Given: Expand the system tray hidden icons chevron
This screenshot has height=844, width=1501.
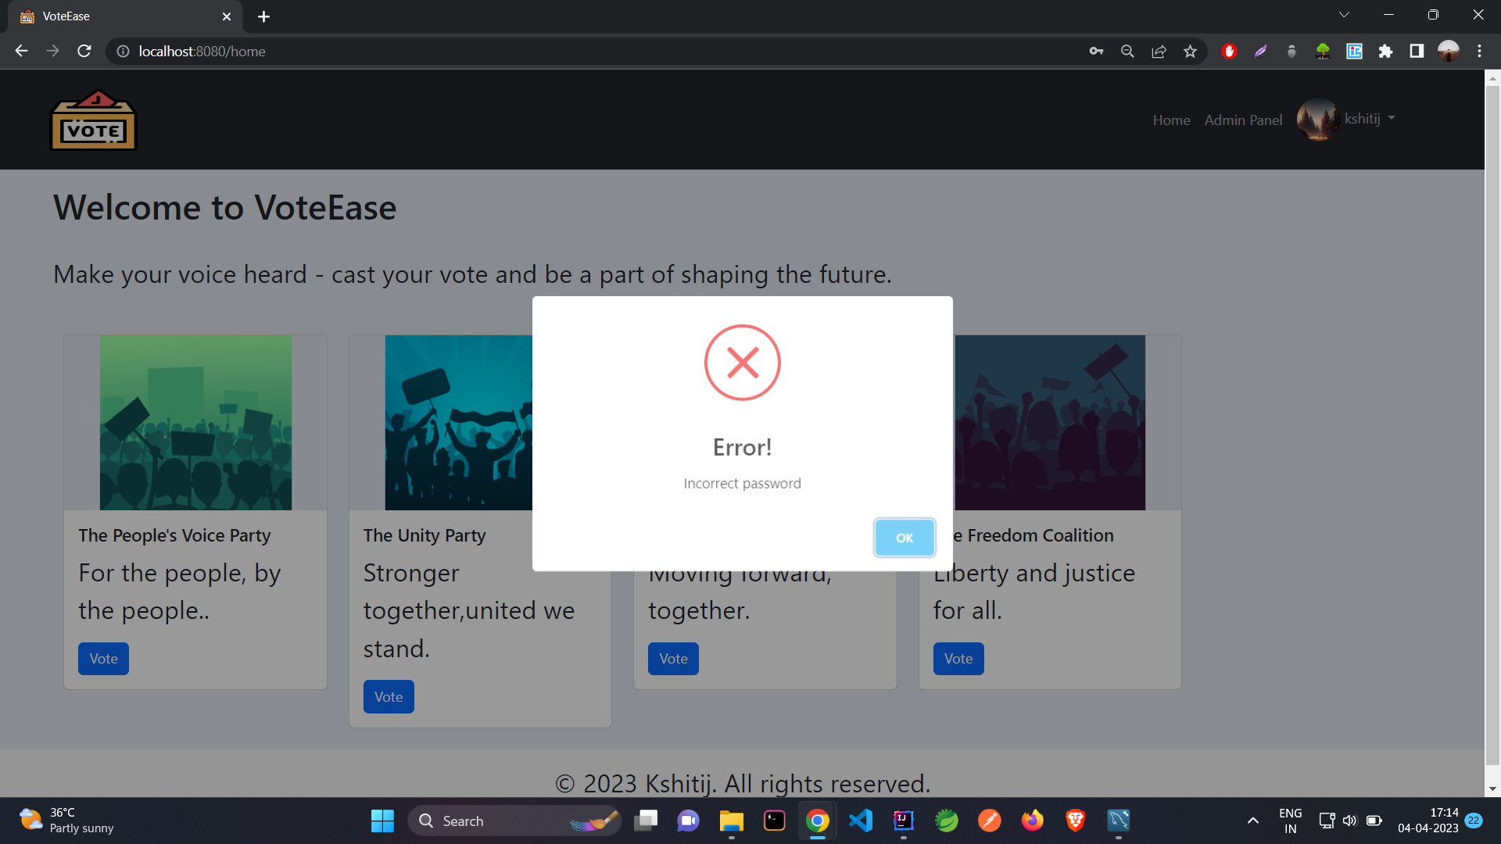Looking at the screenshot, I should 1252,821.
